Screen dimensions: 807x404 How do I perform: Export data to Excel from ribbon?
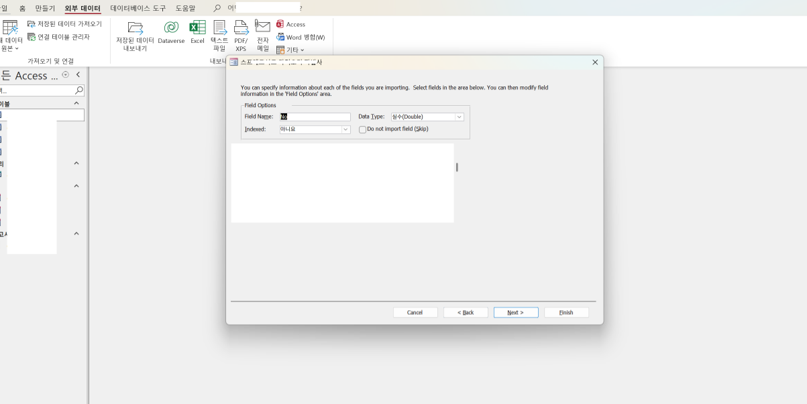click(197, 32)
